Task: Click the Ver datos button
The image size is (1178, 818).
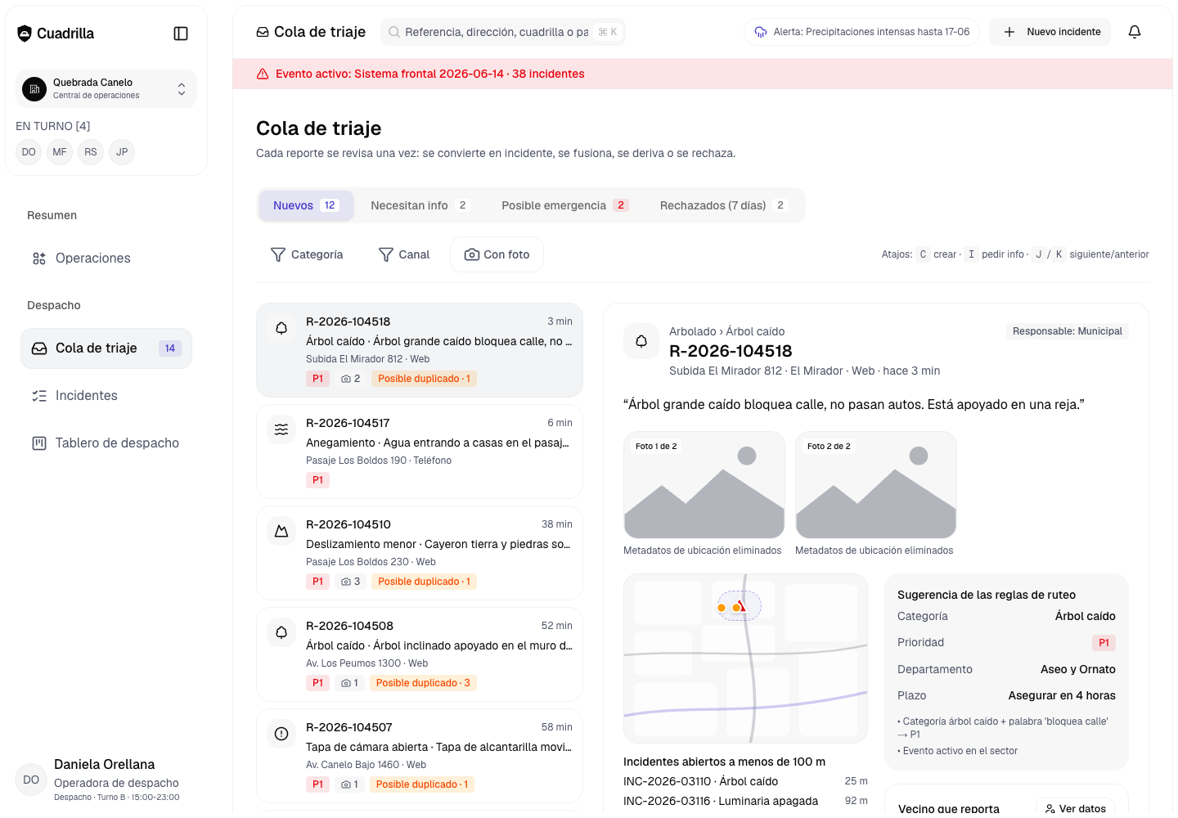Action: tap(1075, 807)
